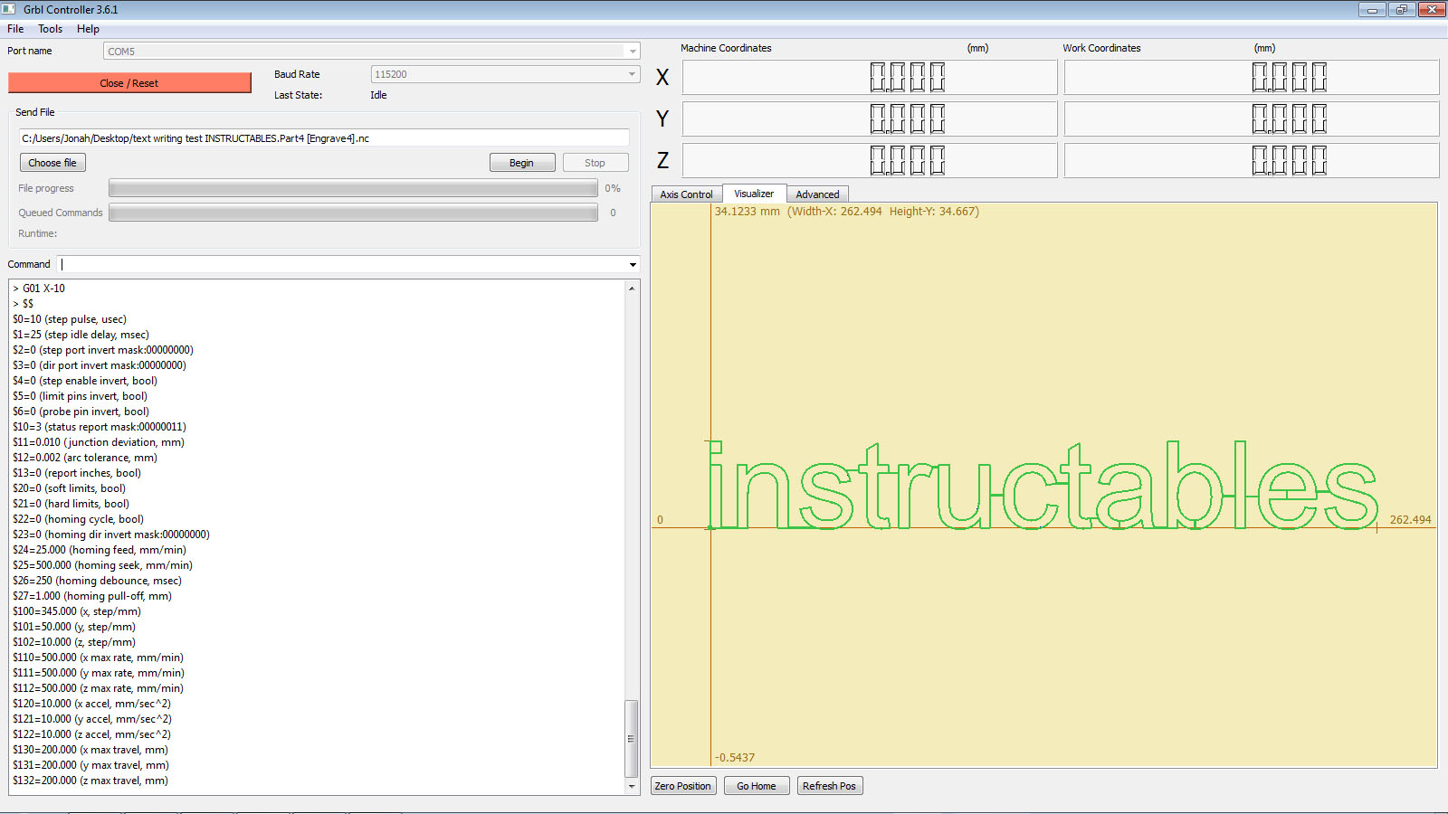Click the 'Width-X: 262.494' dimension text
This screenshot has height=814, width=1448.
[837, 212]
